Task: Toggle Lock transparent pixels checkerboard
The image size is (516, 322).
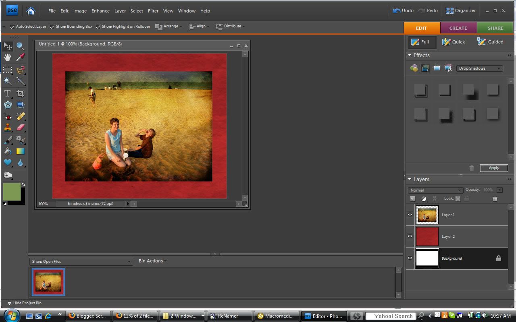Action: 458,198
